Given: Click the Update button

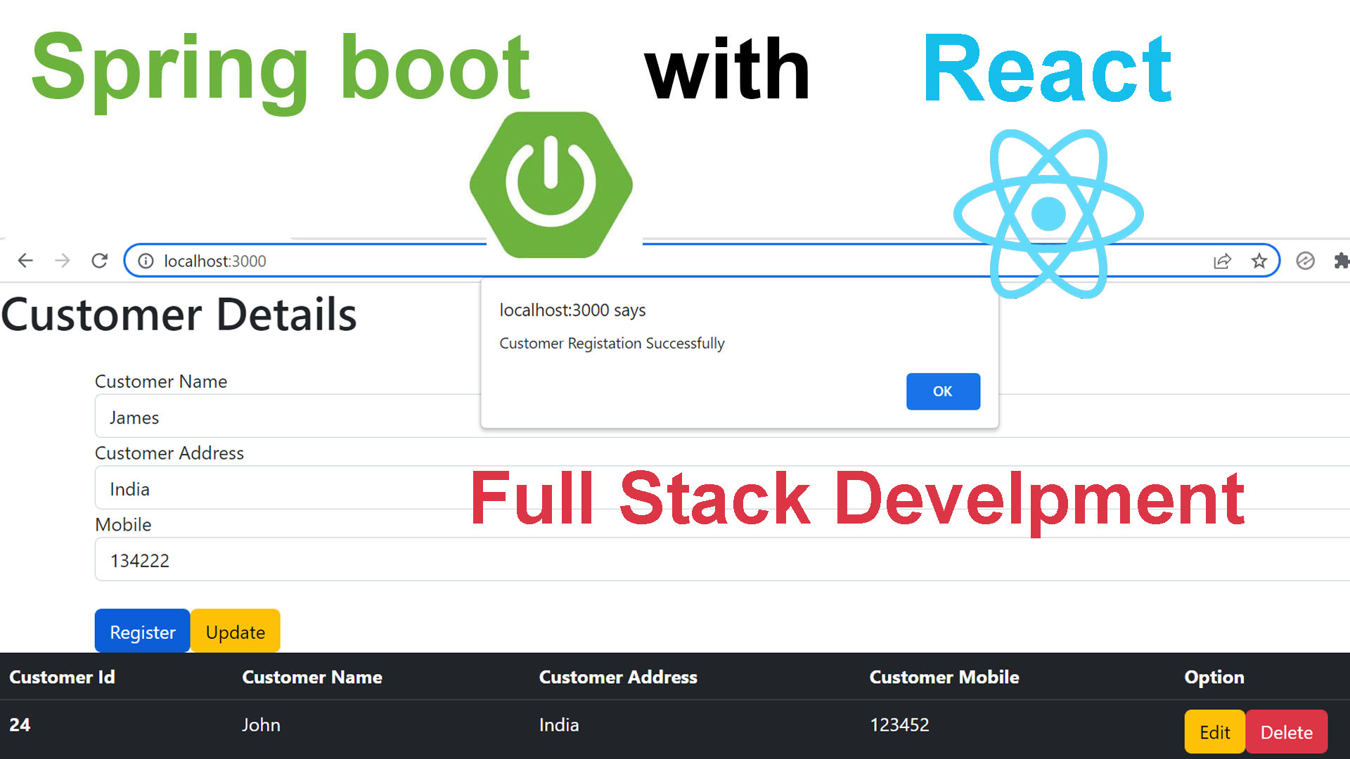Looking at the screenshot, I should (236, 632).
